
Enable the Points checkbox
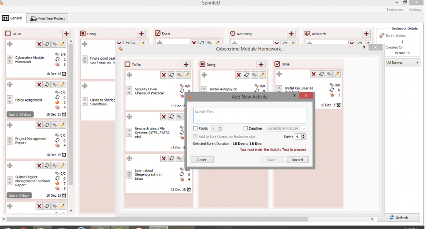coord(195,128)
